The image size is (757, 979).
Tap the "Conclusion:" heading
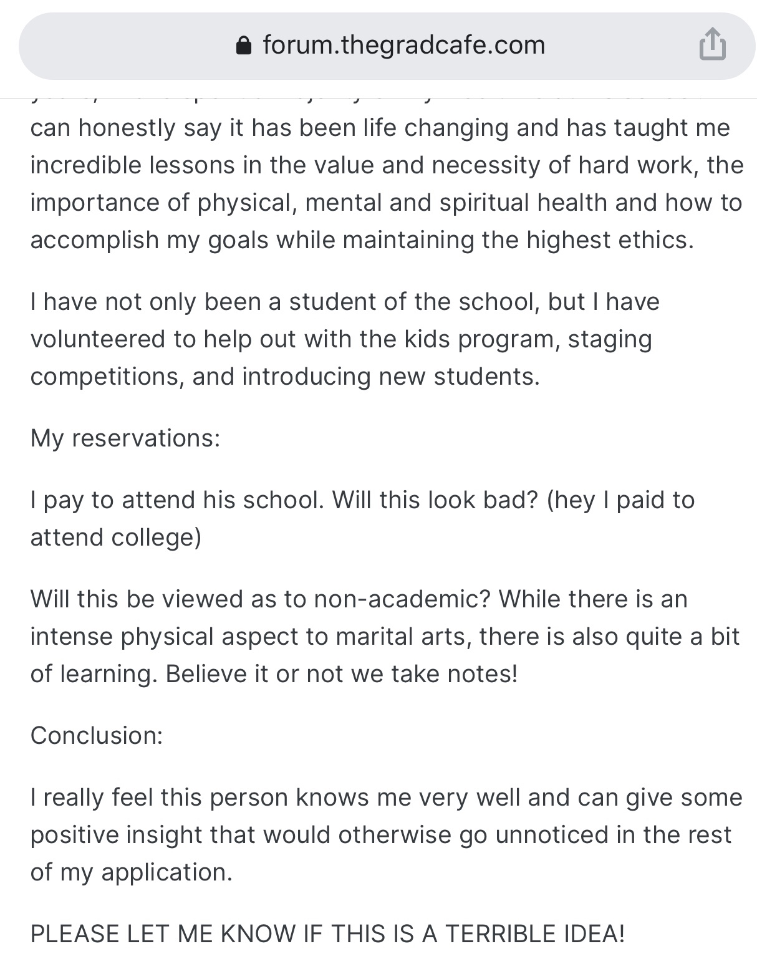(97, 735)
